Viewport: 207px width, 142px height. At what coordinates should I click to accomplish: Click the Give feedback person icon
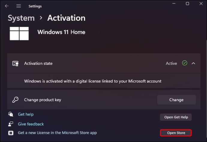(x=11, y=124)
